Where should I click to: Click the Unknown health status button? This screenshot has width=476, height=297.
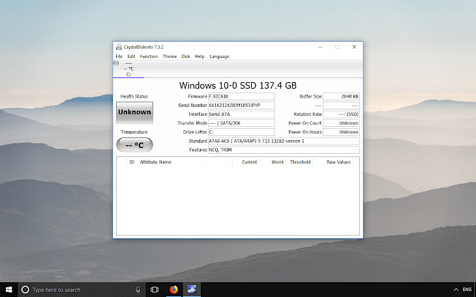(134, 113)
